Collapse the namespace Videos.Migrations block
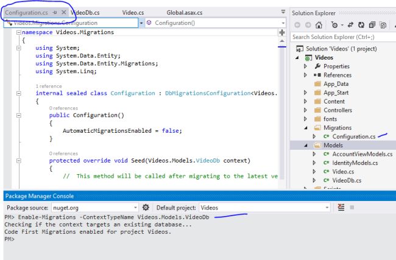The height and width of the screenshot is (260, 396). point(18,32)
